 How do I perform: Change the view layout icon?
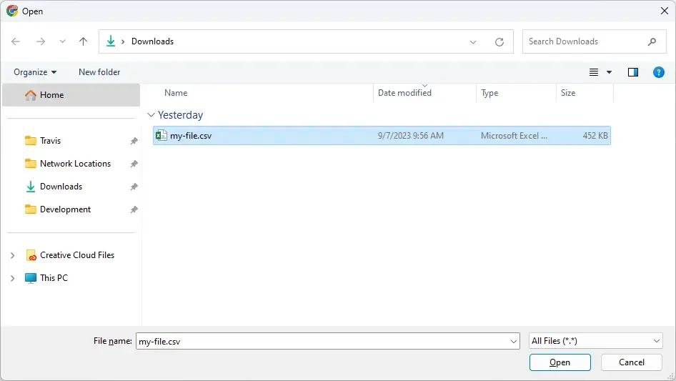594,72
